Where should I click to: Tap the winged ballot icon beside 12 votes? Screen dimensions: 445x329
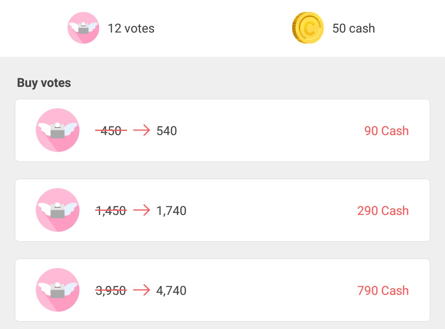click(x=83, y=28)
